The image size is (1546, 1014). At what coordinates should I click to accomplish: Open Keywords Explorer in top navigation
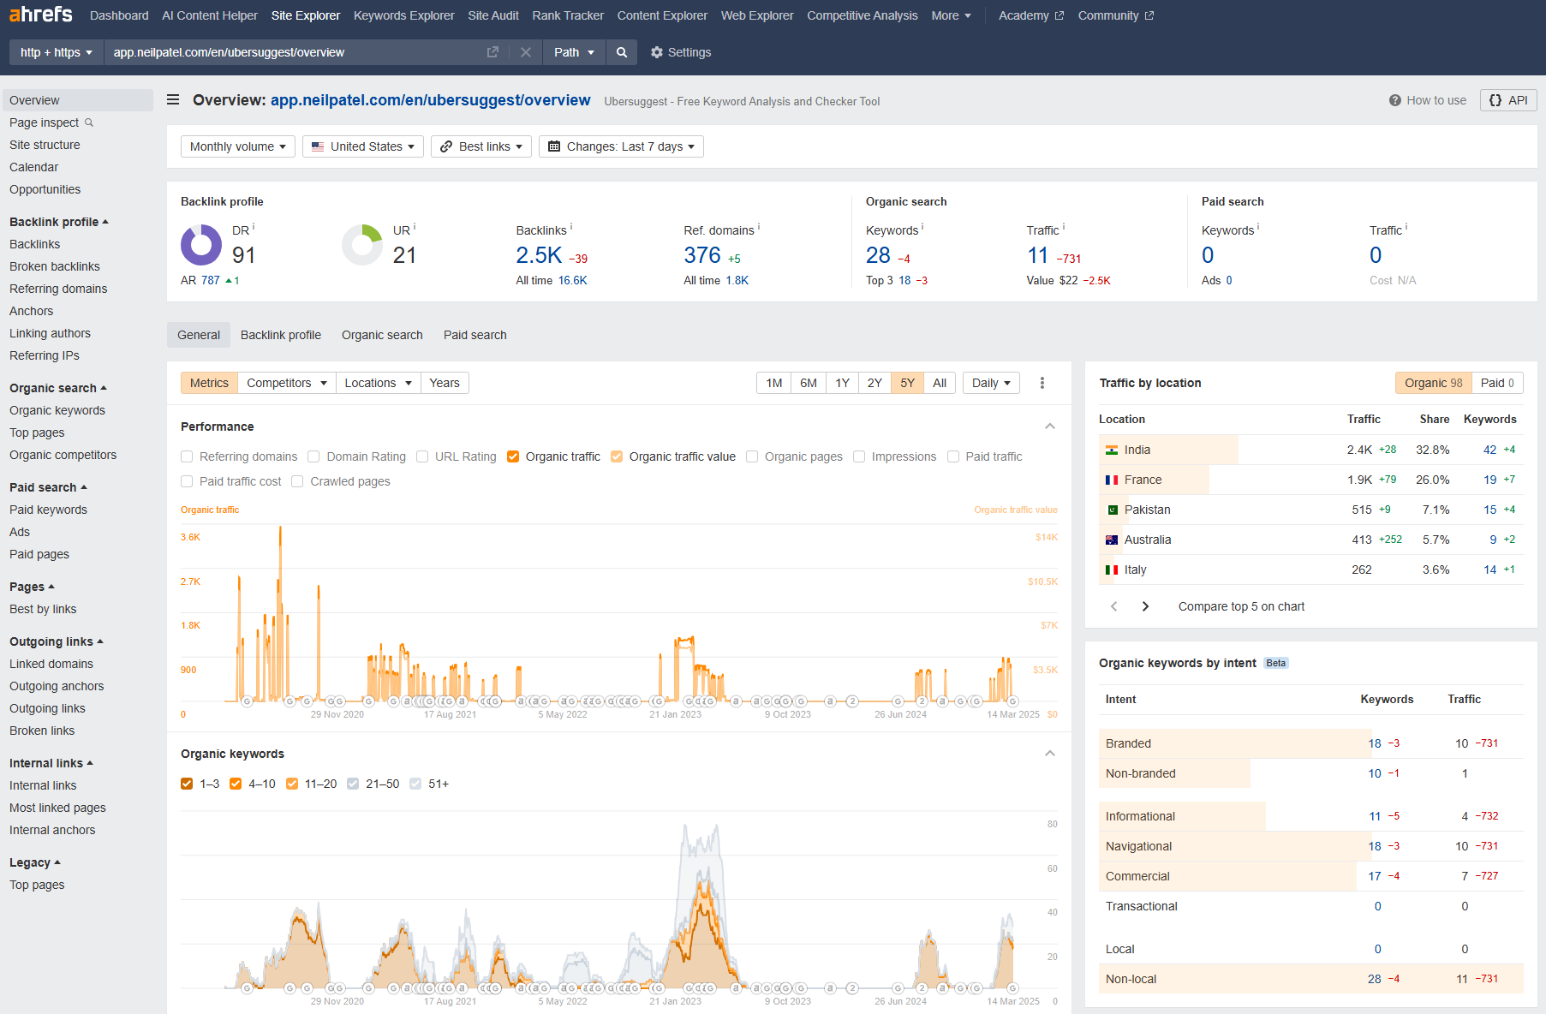[404, 15]
